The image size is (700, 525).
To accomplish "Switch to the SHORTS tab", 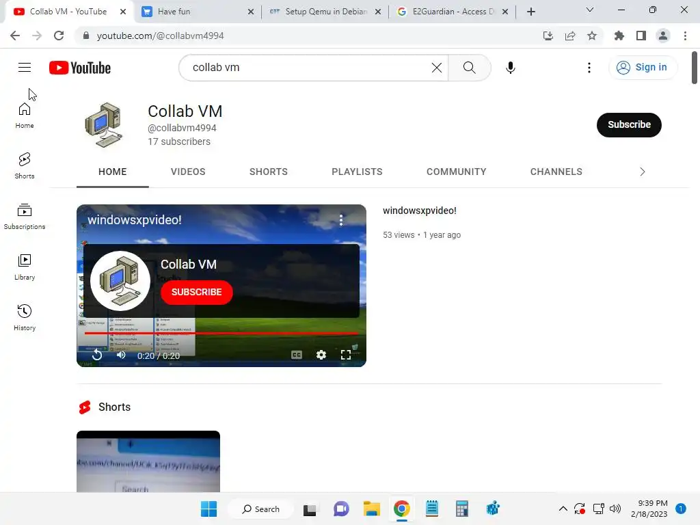I will [x=268, y=172].
